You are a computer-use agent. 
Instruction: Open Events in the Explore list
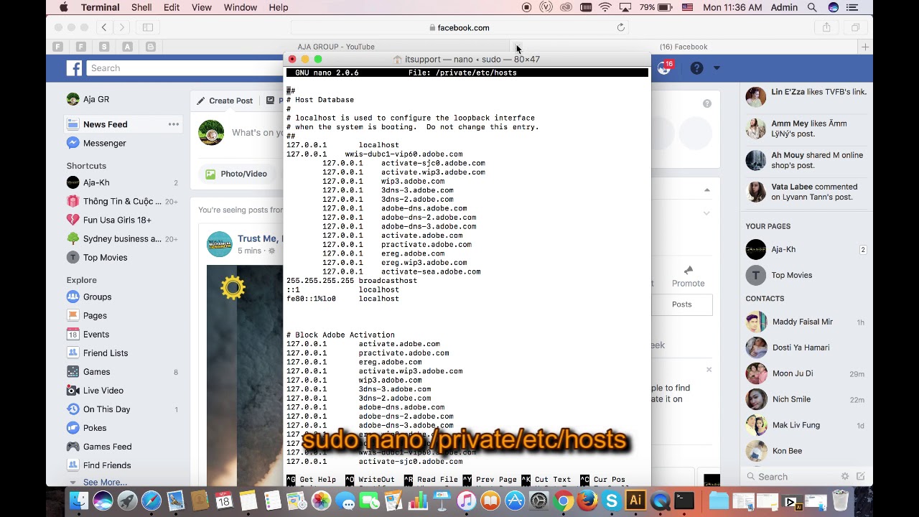coord(95,334)
